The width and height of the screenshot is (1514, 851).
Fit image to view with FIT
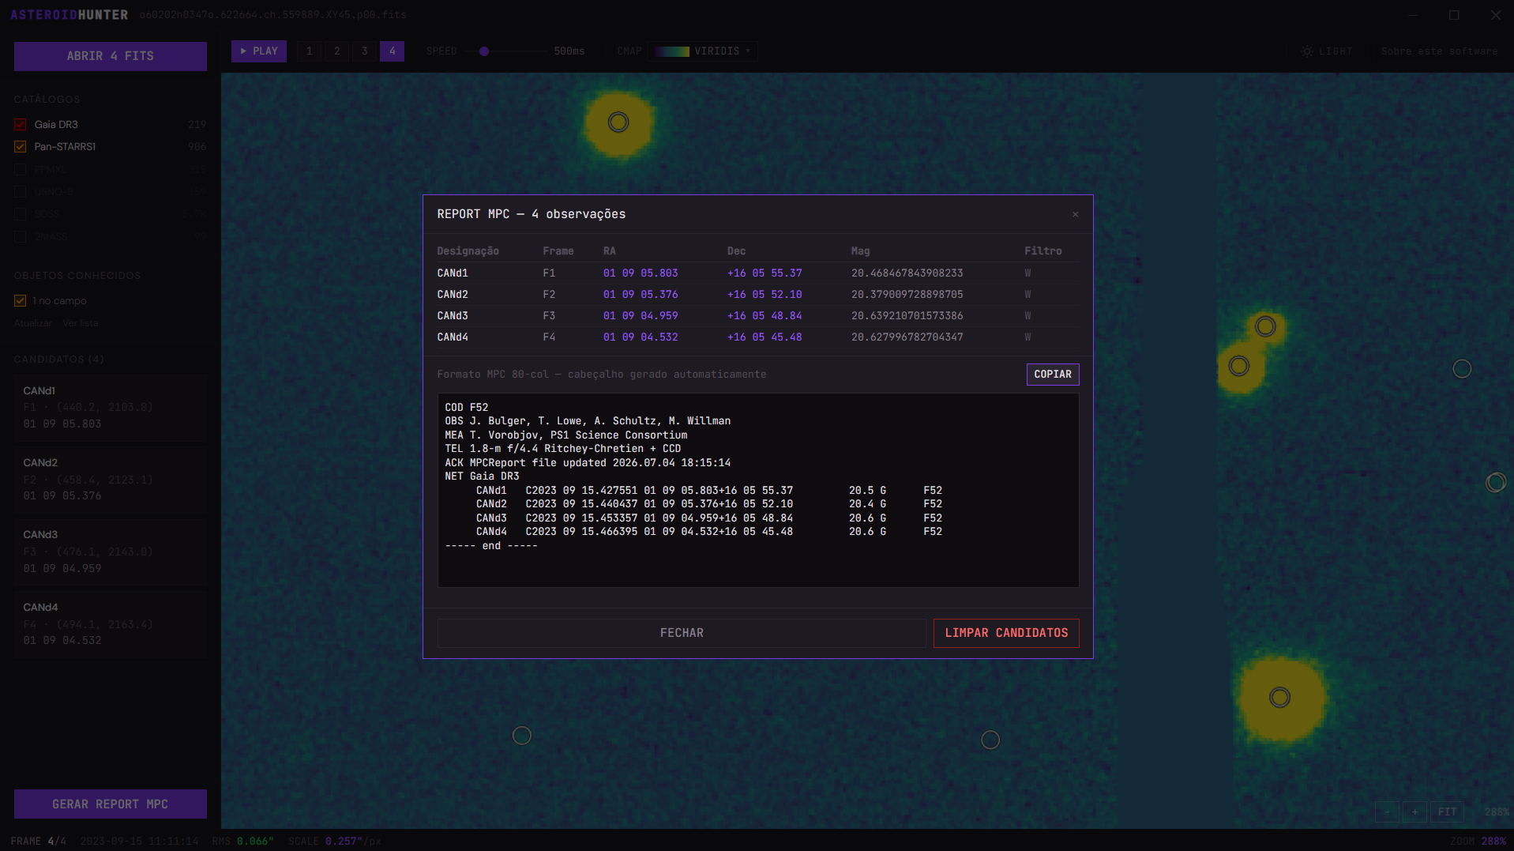point(1448,811)
